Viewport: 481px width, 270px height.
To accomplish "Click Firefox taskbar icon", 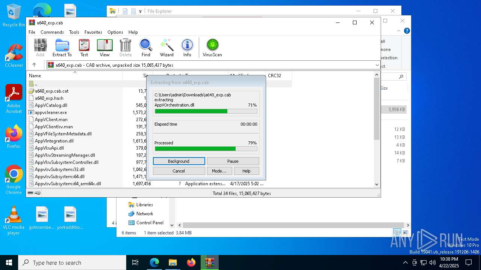I will click(x=191, y=262).
